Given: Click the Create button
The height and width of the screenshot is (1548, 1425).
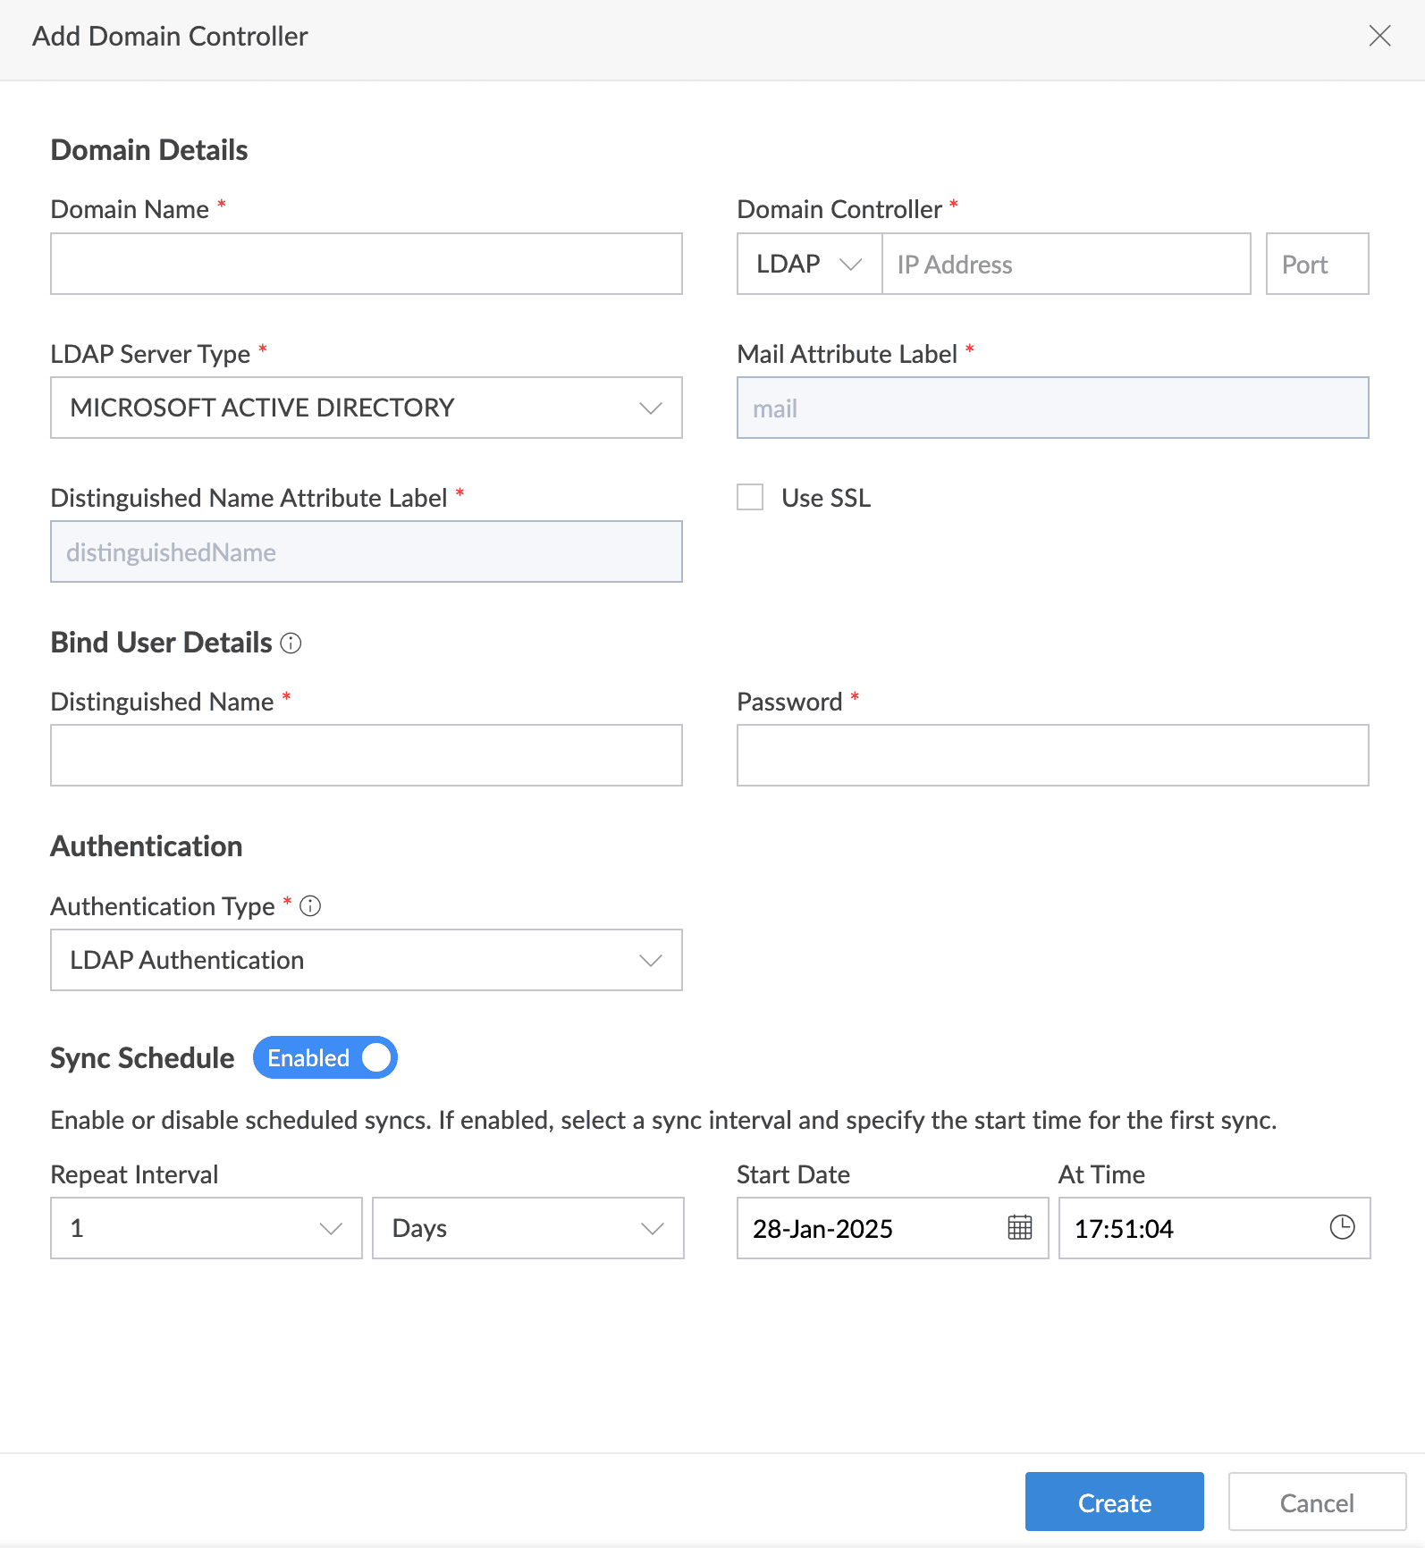Looking at the screenshot, I should tap(1114, 1502).
